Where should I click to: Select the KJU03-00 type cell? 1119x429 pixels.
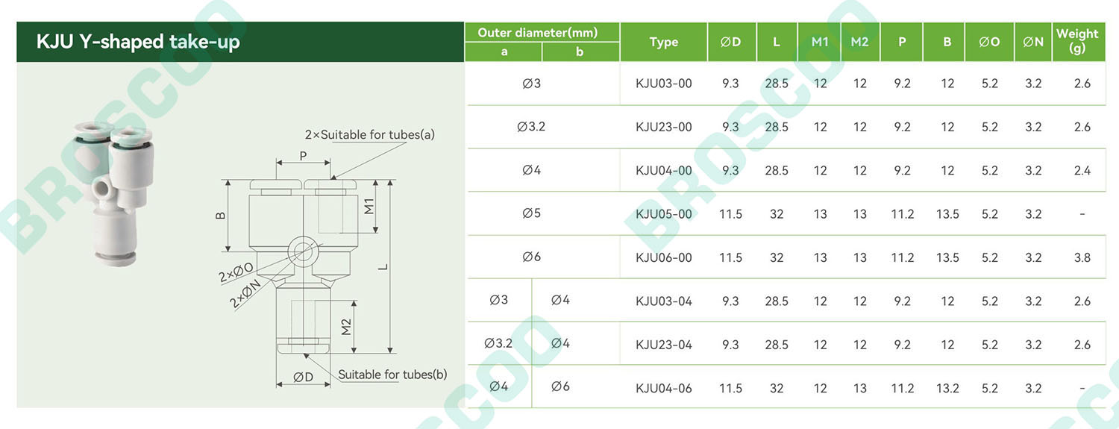pos(663,84)
